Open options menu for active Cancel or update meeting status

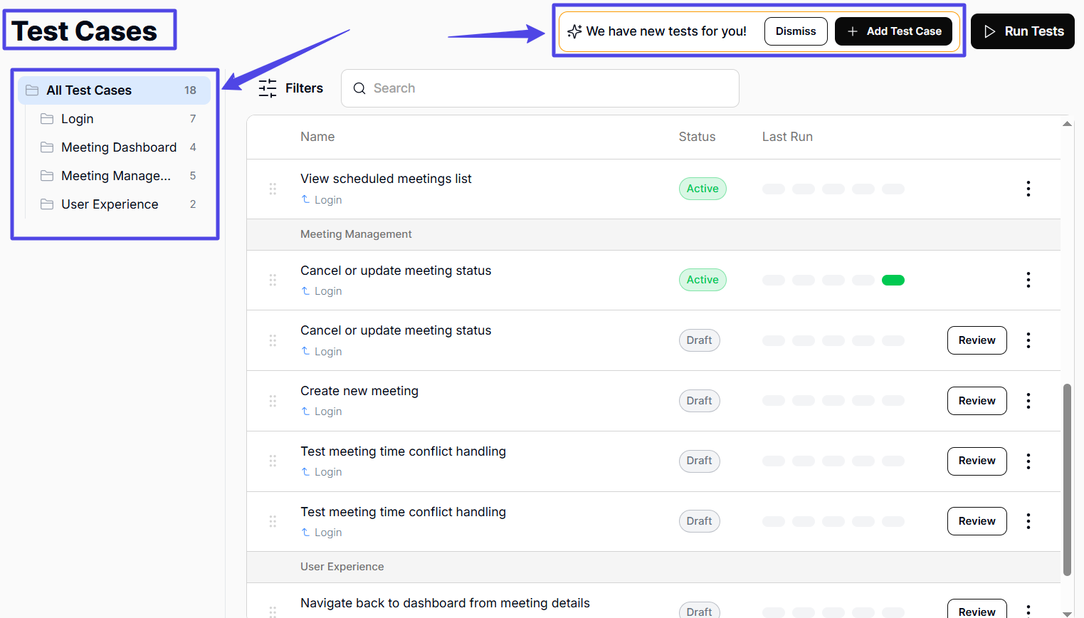[x=1028, y=280]
